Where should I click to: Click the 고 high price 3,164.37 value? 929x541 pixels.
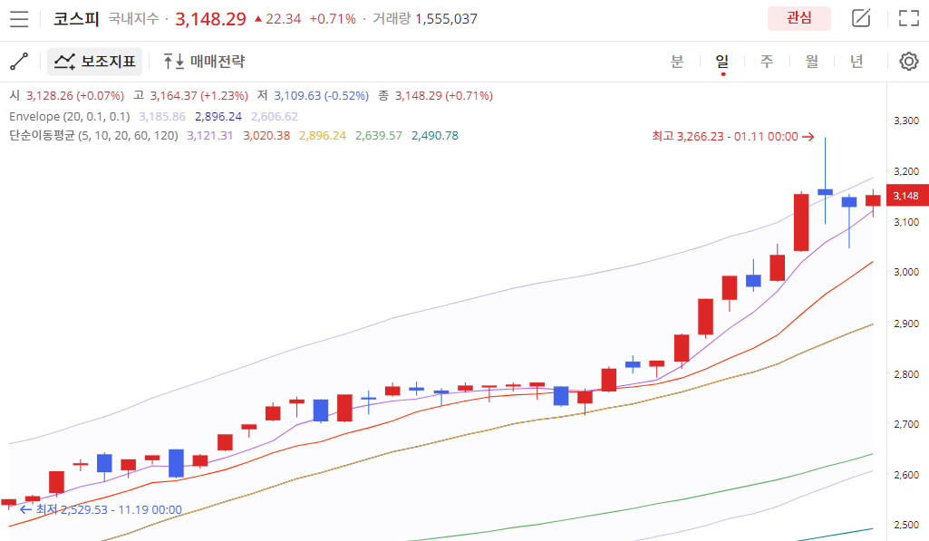[x=199, y=96]
